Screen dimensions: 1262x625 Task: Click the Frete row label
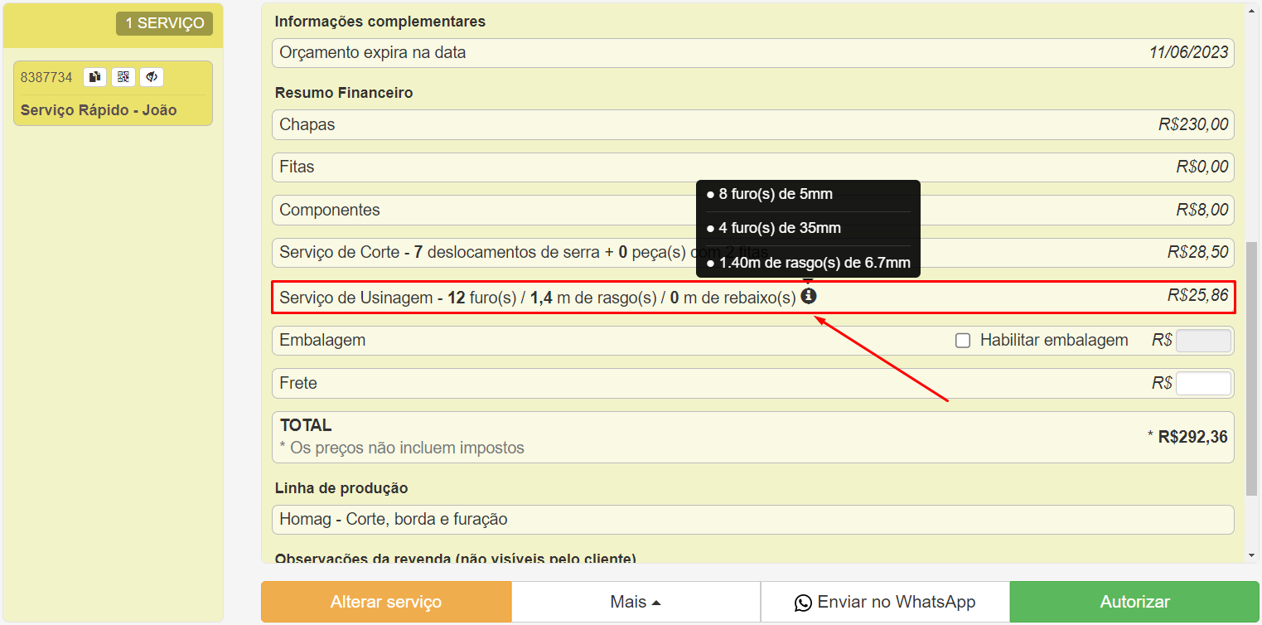point(298,383)
